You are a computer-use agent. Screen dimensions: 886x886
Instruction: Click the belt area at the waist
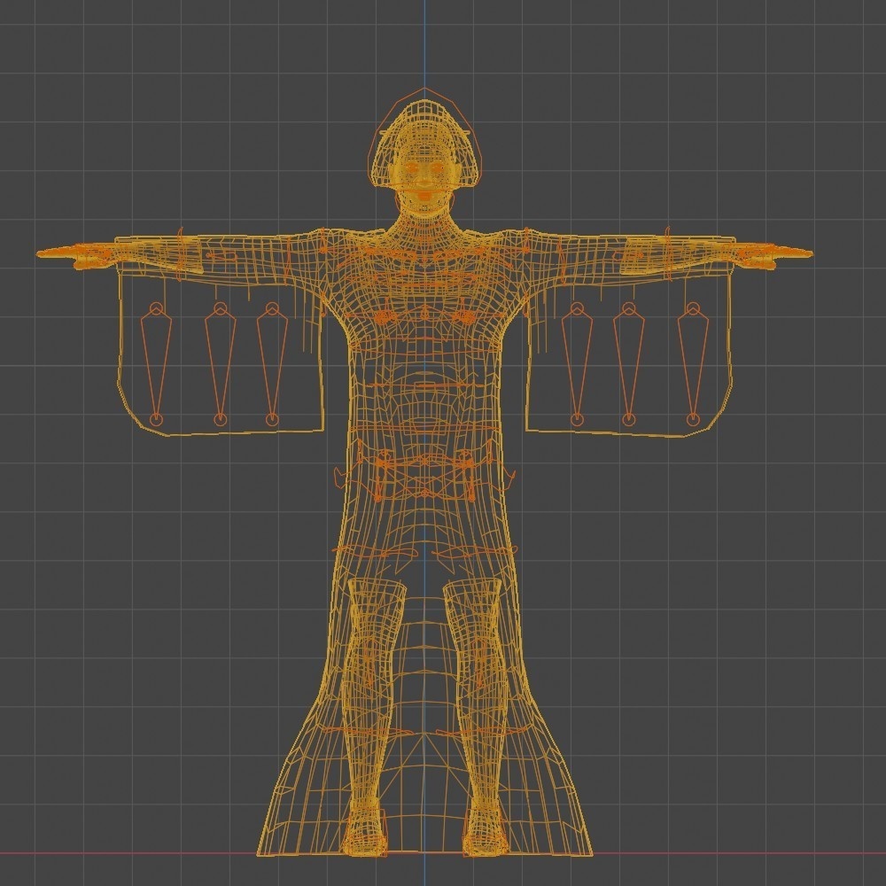click(x=424, y=470)
